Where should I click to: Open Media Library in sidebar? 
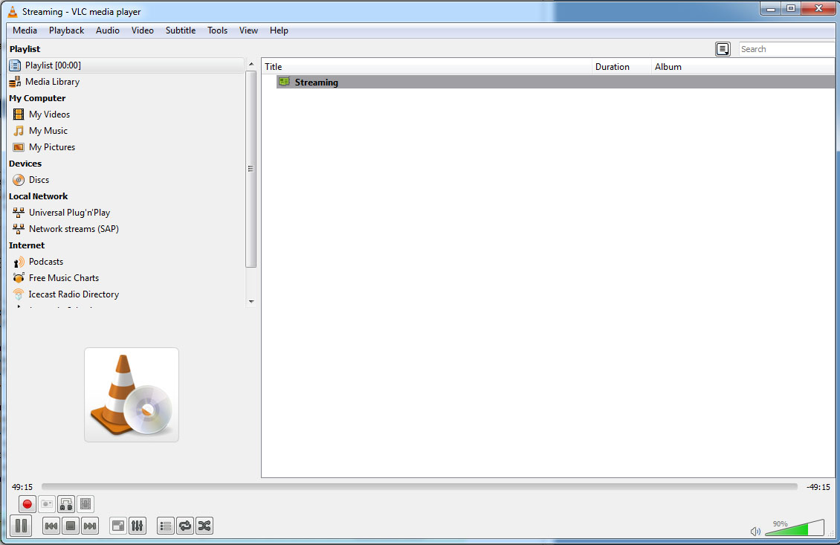pos(126,82)
